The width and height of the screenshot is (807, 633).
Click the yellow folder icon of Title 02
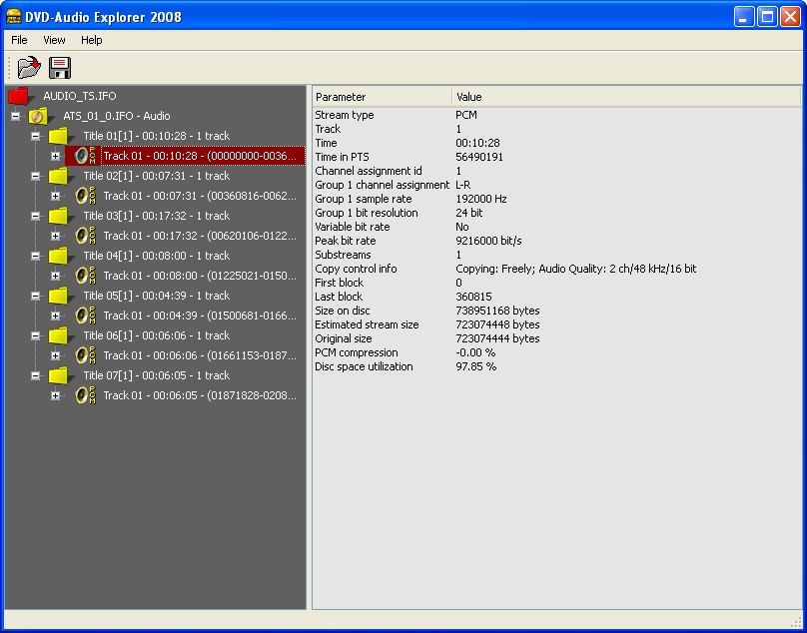coord(59,177)
